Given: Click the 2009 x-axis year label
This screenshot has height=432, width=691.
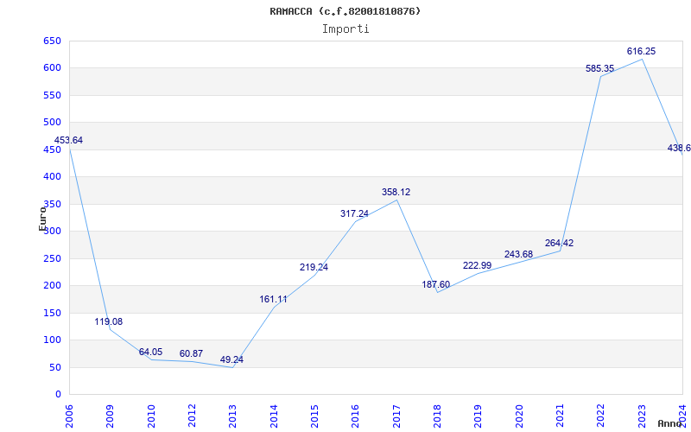Looking at the screenshot, I should 110,416.
